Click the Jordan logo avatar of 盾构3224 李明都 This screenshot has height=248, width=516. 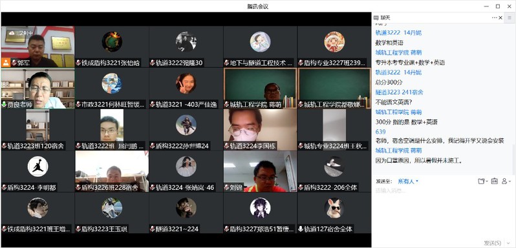click(x=38, y=167)
